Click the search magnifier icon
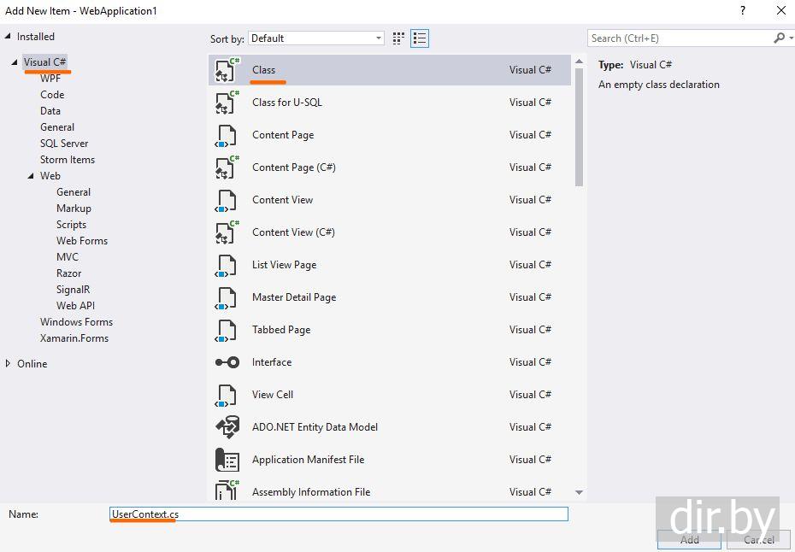The image size is (795, 552). [x=778, y=38]
